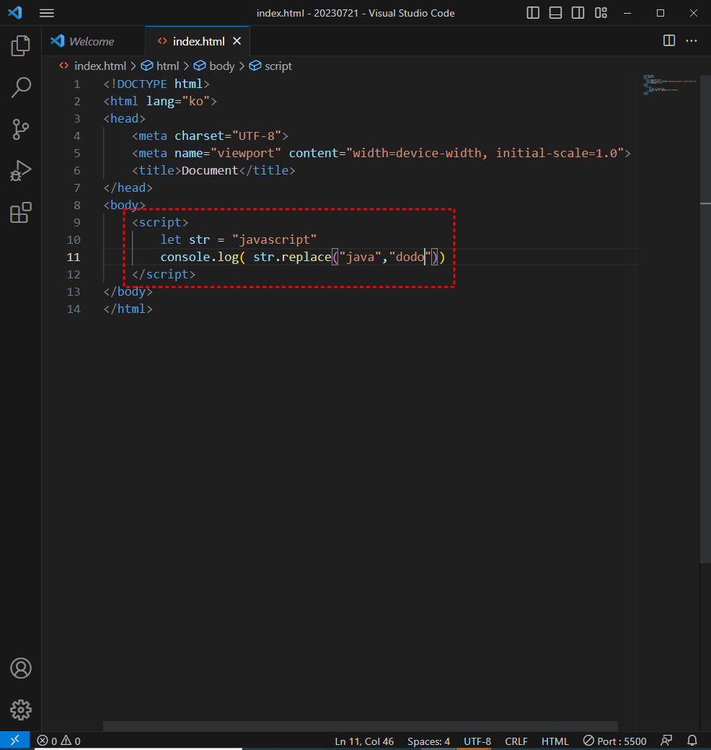Show errors and warnings in status bar

pyautogui.click(x=59, y=741)
